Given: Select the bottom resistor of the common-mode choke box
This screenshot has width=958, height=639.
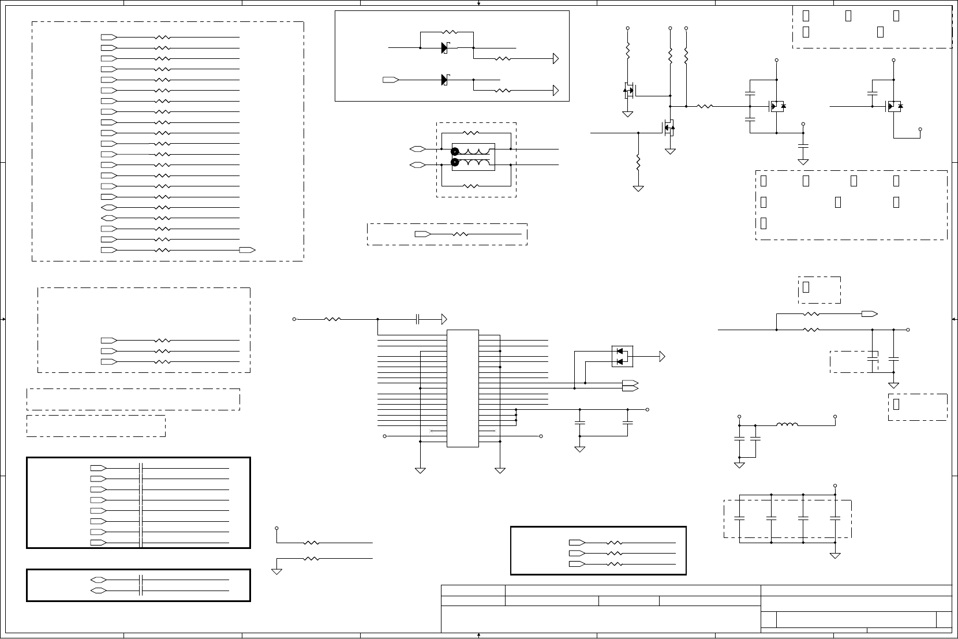Looking at the screenshot, I should (x=470, y=186).
